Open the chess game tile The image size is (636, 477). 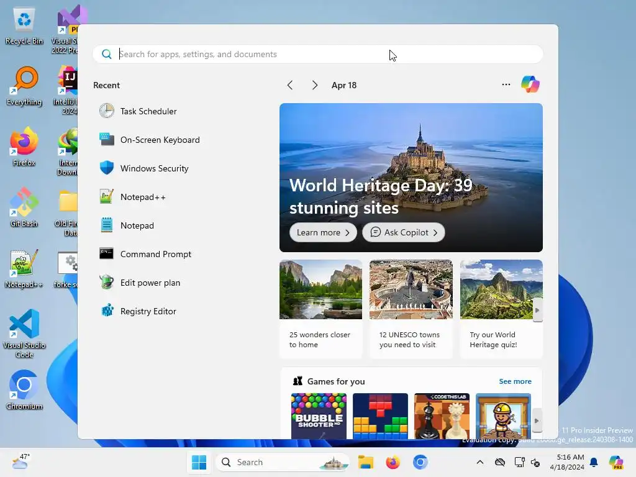(442, 416)
